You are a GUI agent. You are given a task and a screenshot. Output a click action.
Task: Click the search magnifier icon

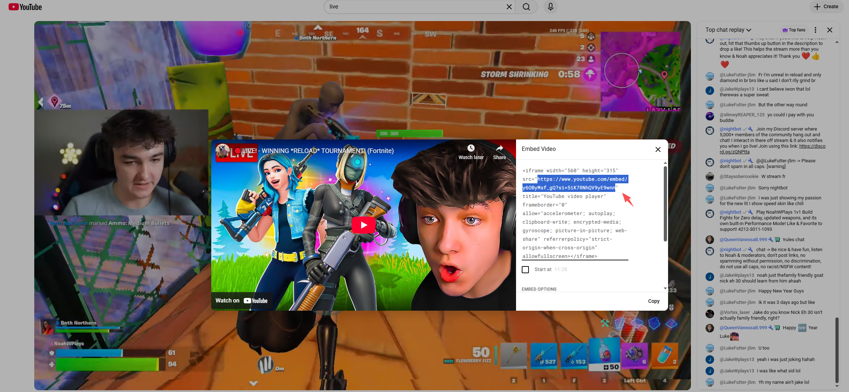pos(526,6)
